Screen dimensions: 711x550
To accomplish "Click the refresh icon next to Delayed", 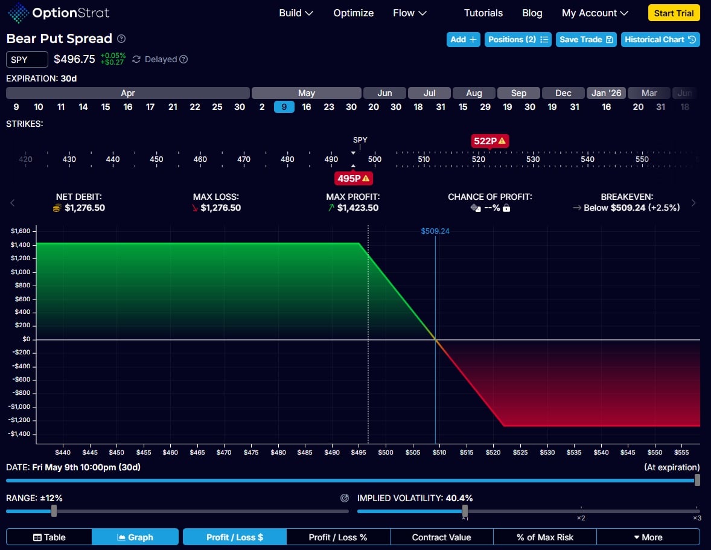I will tap(136, 59).
